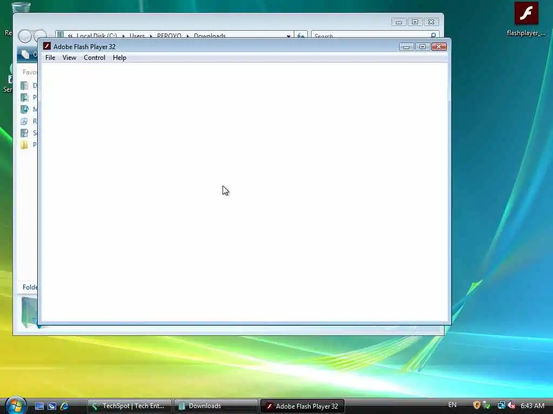Close the Adobe Flash Player 32 window
The width and height of the screenshot is (553, 414).
(x=439, y=47)
